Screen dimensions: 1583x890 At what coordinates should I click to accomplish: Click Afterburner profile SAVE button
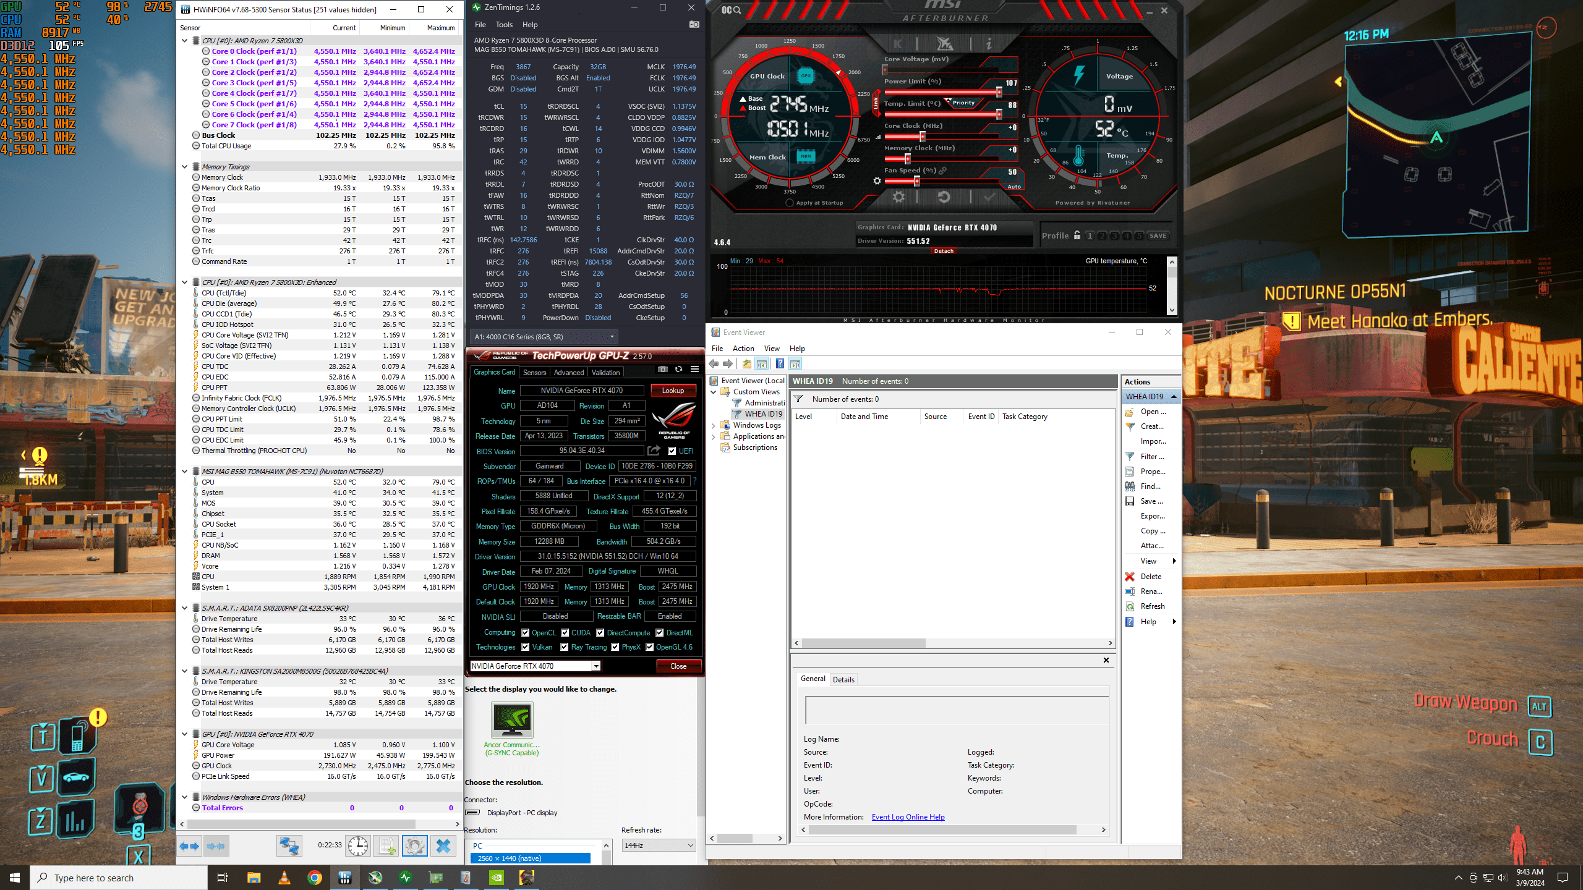coord(1158,236)
